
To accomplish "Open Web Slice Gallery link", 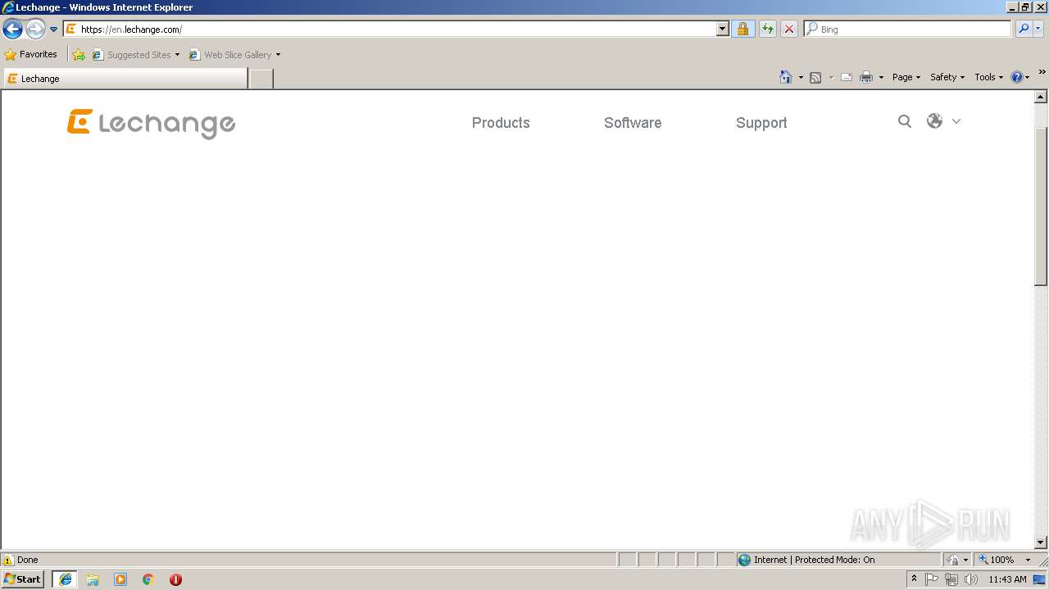I will tap(234, 55).
